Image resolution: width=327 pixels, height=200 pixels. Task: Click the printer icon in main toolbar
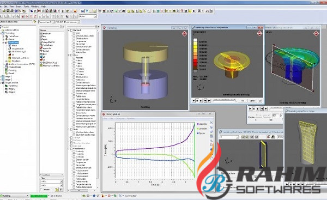[12, 11]
